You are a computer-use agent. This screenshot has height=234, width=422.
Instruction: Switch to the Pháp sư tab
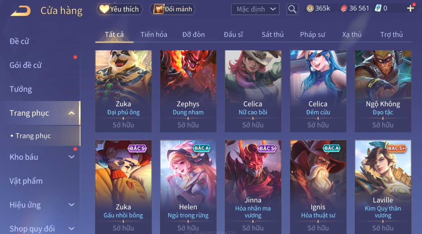point(312,35)
